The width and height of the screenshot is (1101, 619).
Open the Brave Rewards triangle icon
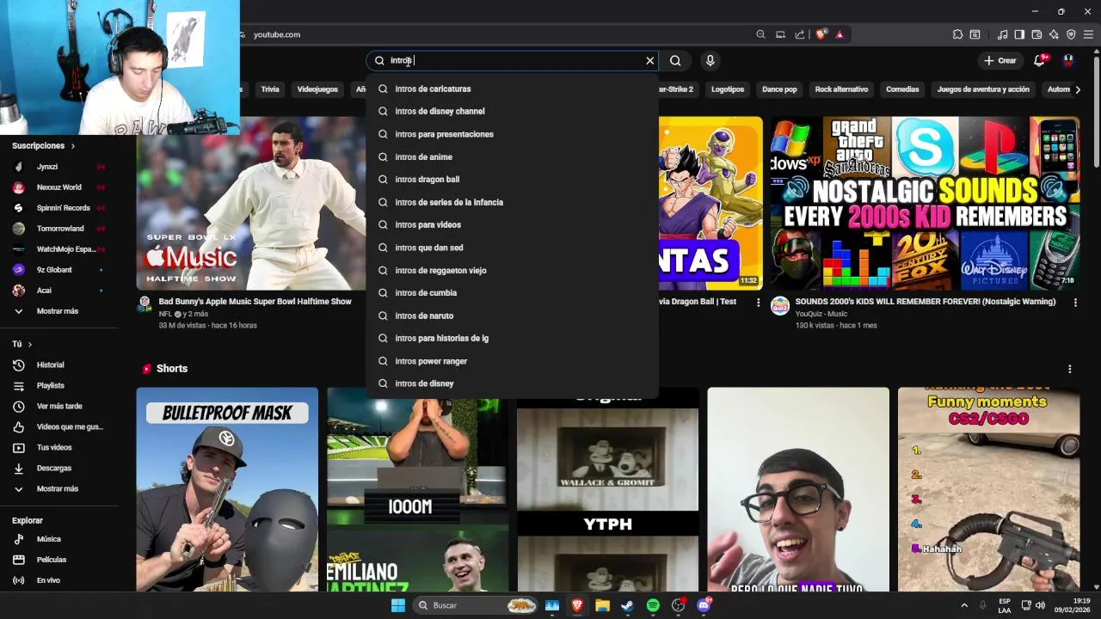840,34
